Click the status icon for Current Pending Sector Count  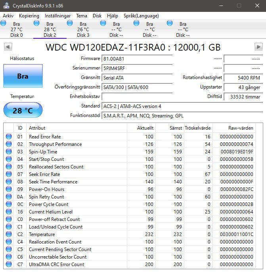tap(9, 249)
